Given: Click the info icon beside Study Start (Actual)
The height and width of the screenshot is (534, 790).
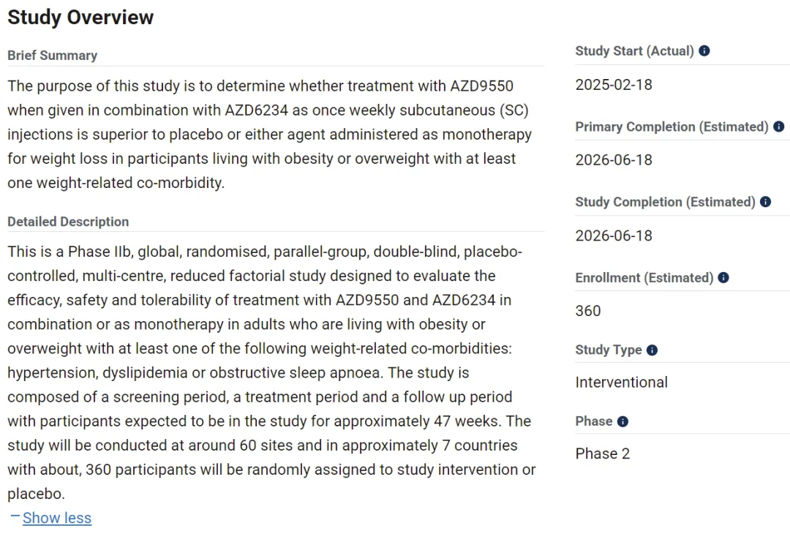Looking at the screenshot, I should tap(704, 51).
